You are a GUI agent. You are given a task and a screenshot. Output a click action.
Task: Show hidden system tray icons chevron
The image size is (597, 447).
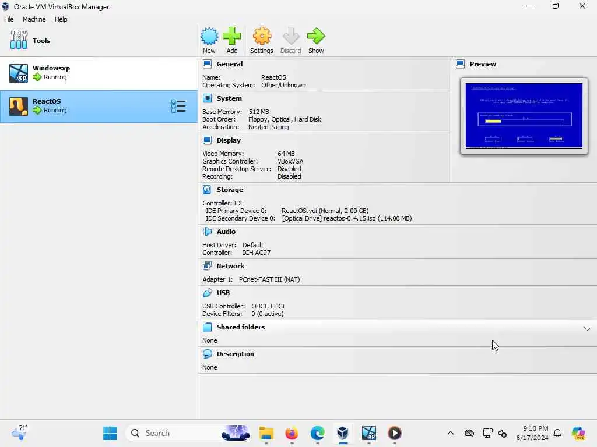451,433
